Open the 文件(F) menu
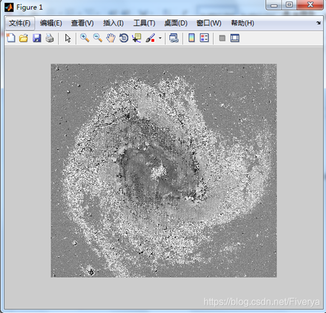This screenshot has width=326, height=313. (x=20, y=23)
